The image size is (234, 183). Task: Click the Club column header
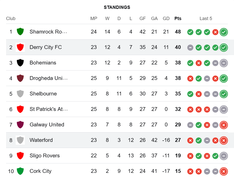pyautogui.click(x=11, y=19)
